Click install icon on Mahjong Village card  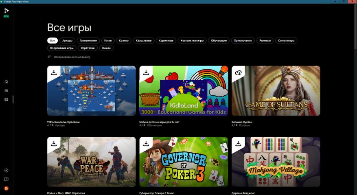(238, 144)
